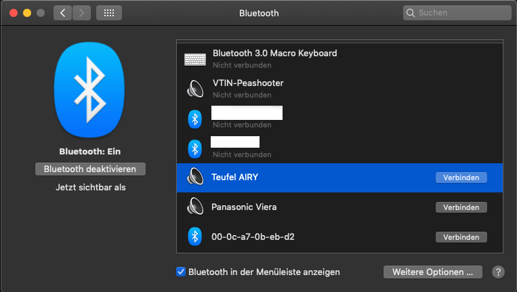Click the speaker icon beside Panasonic Viera
The image size is (517, 292).
click(195, 207)
